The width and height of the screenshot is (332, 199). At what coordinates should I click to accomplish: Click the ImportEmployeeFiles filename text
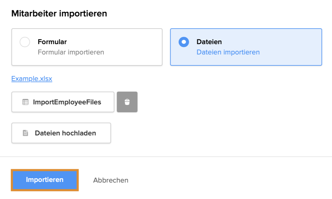click(x=67, y=102)
